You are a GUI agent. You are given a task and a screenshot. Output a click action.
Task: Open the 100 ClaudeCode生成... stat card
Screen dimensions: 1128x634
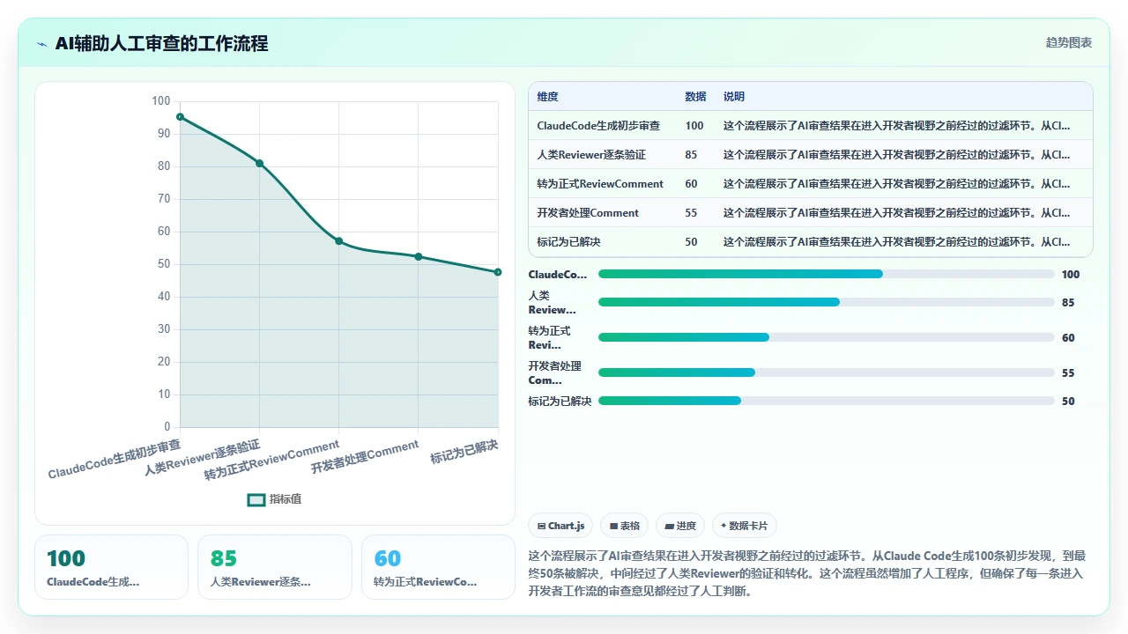tap(111, 567)
